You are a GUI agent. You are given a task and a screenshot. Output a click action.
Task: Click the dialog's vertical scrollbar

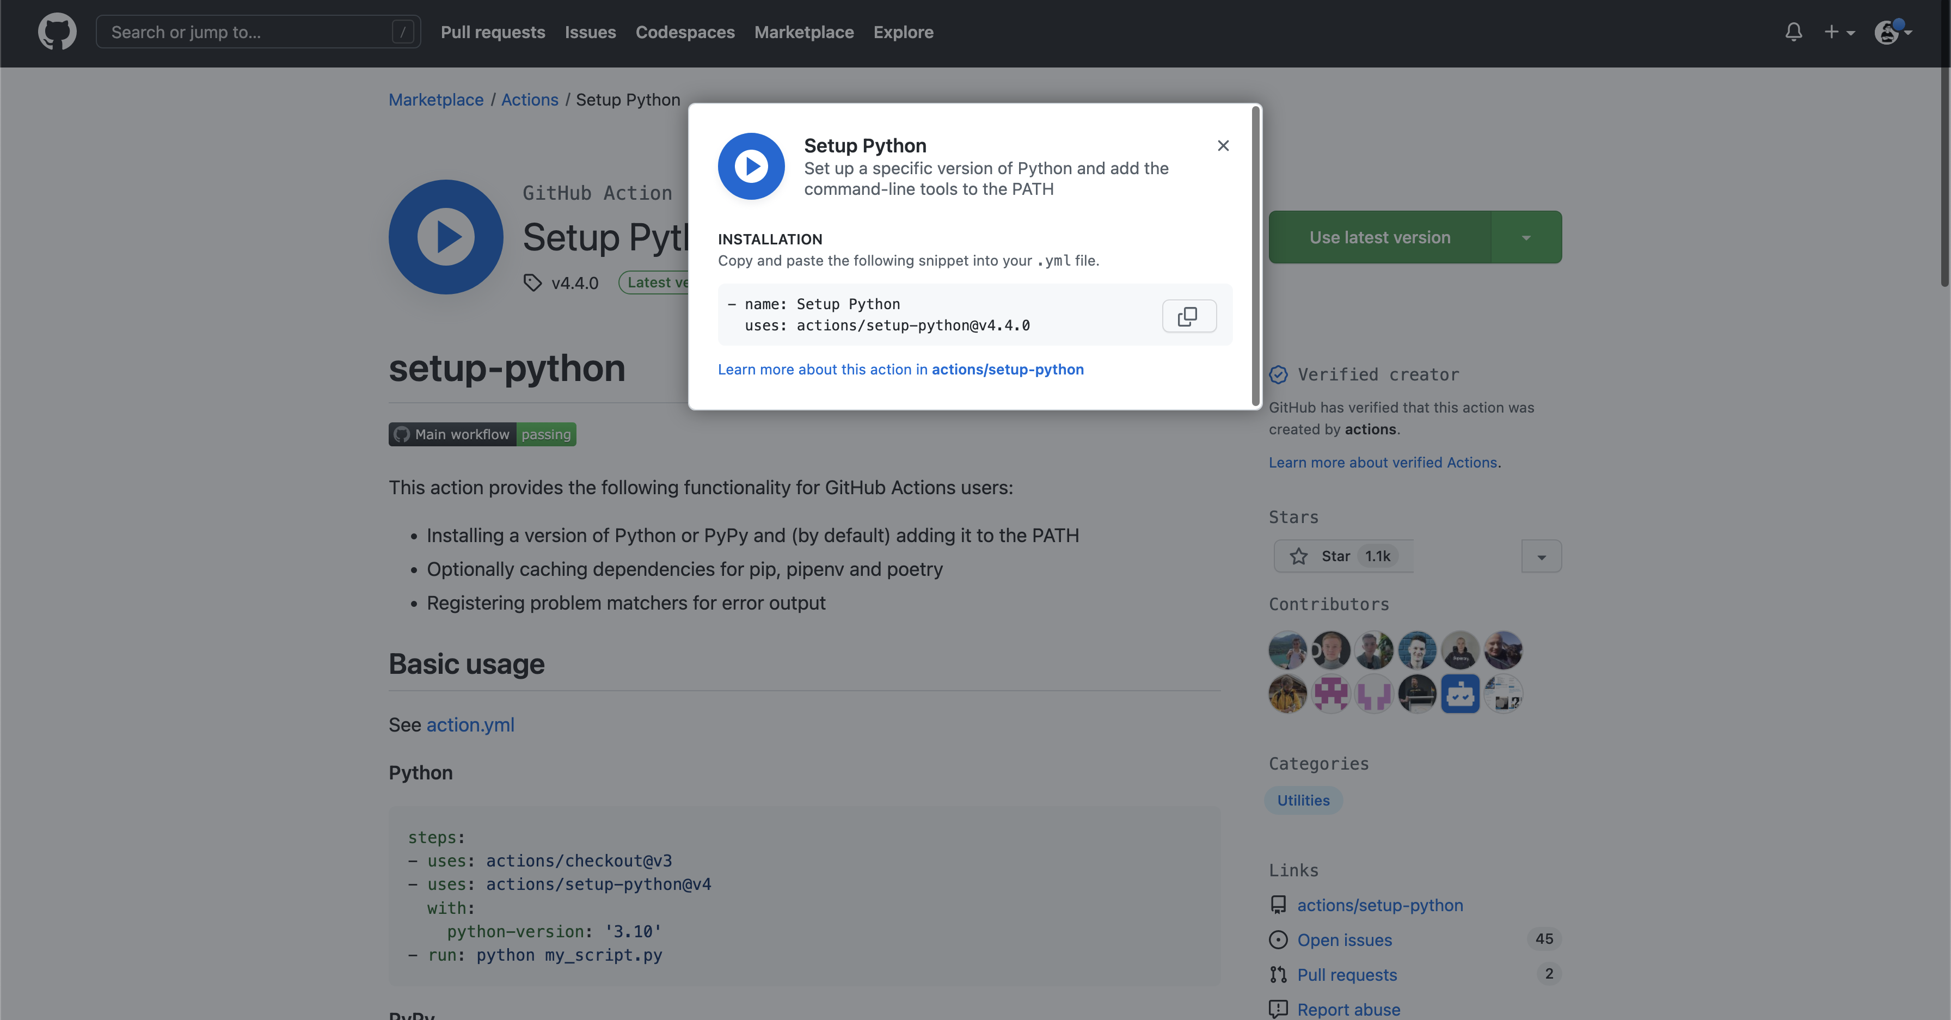coord(1255,256)
